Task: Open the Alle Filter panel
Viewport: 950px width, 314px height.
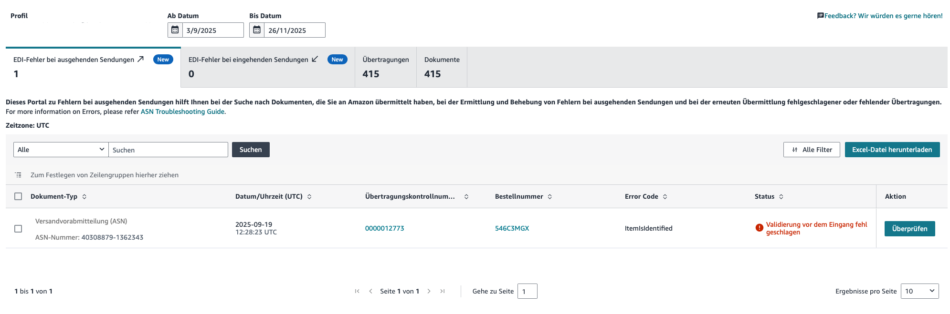Action: (812, 150)
